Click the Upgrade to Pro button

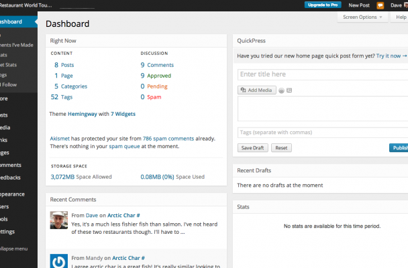pos(323,5)
